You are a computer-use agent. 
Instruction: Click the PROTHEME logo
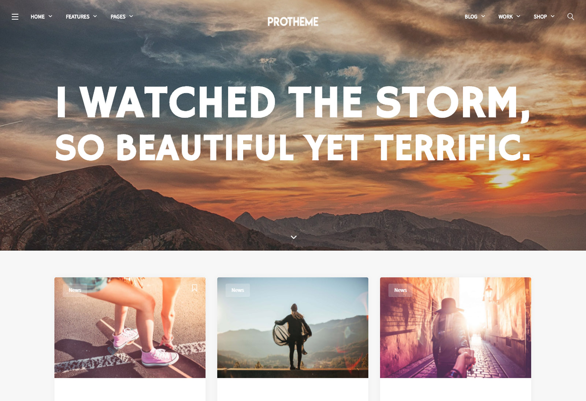pos(293,22)
